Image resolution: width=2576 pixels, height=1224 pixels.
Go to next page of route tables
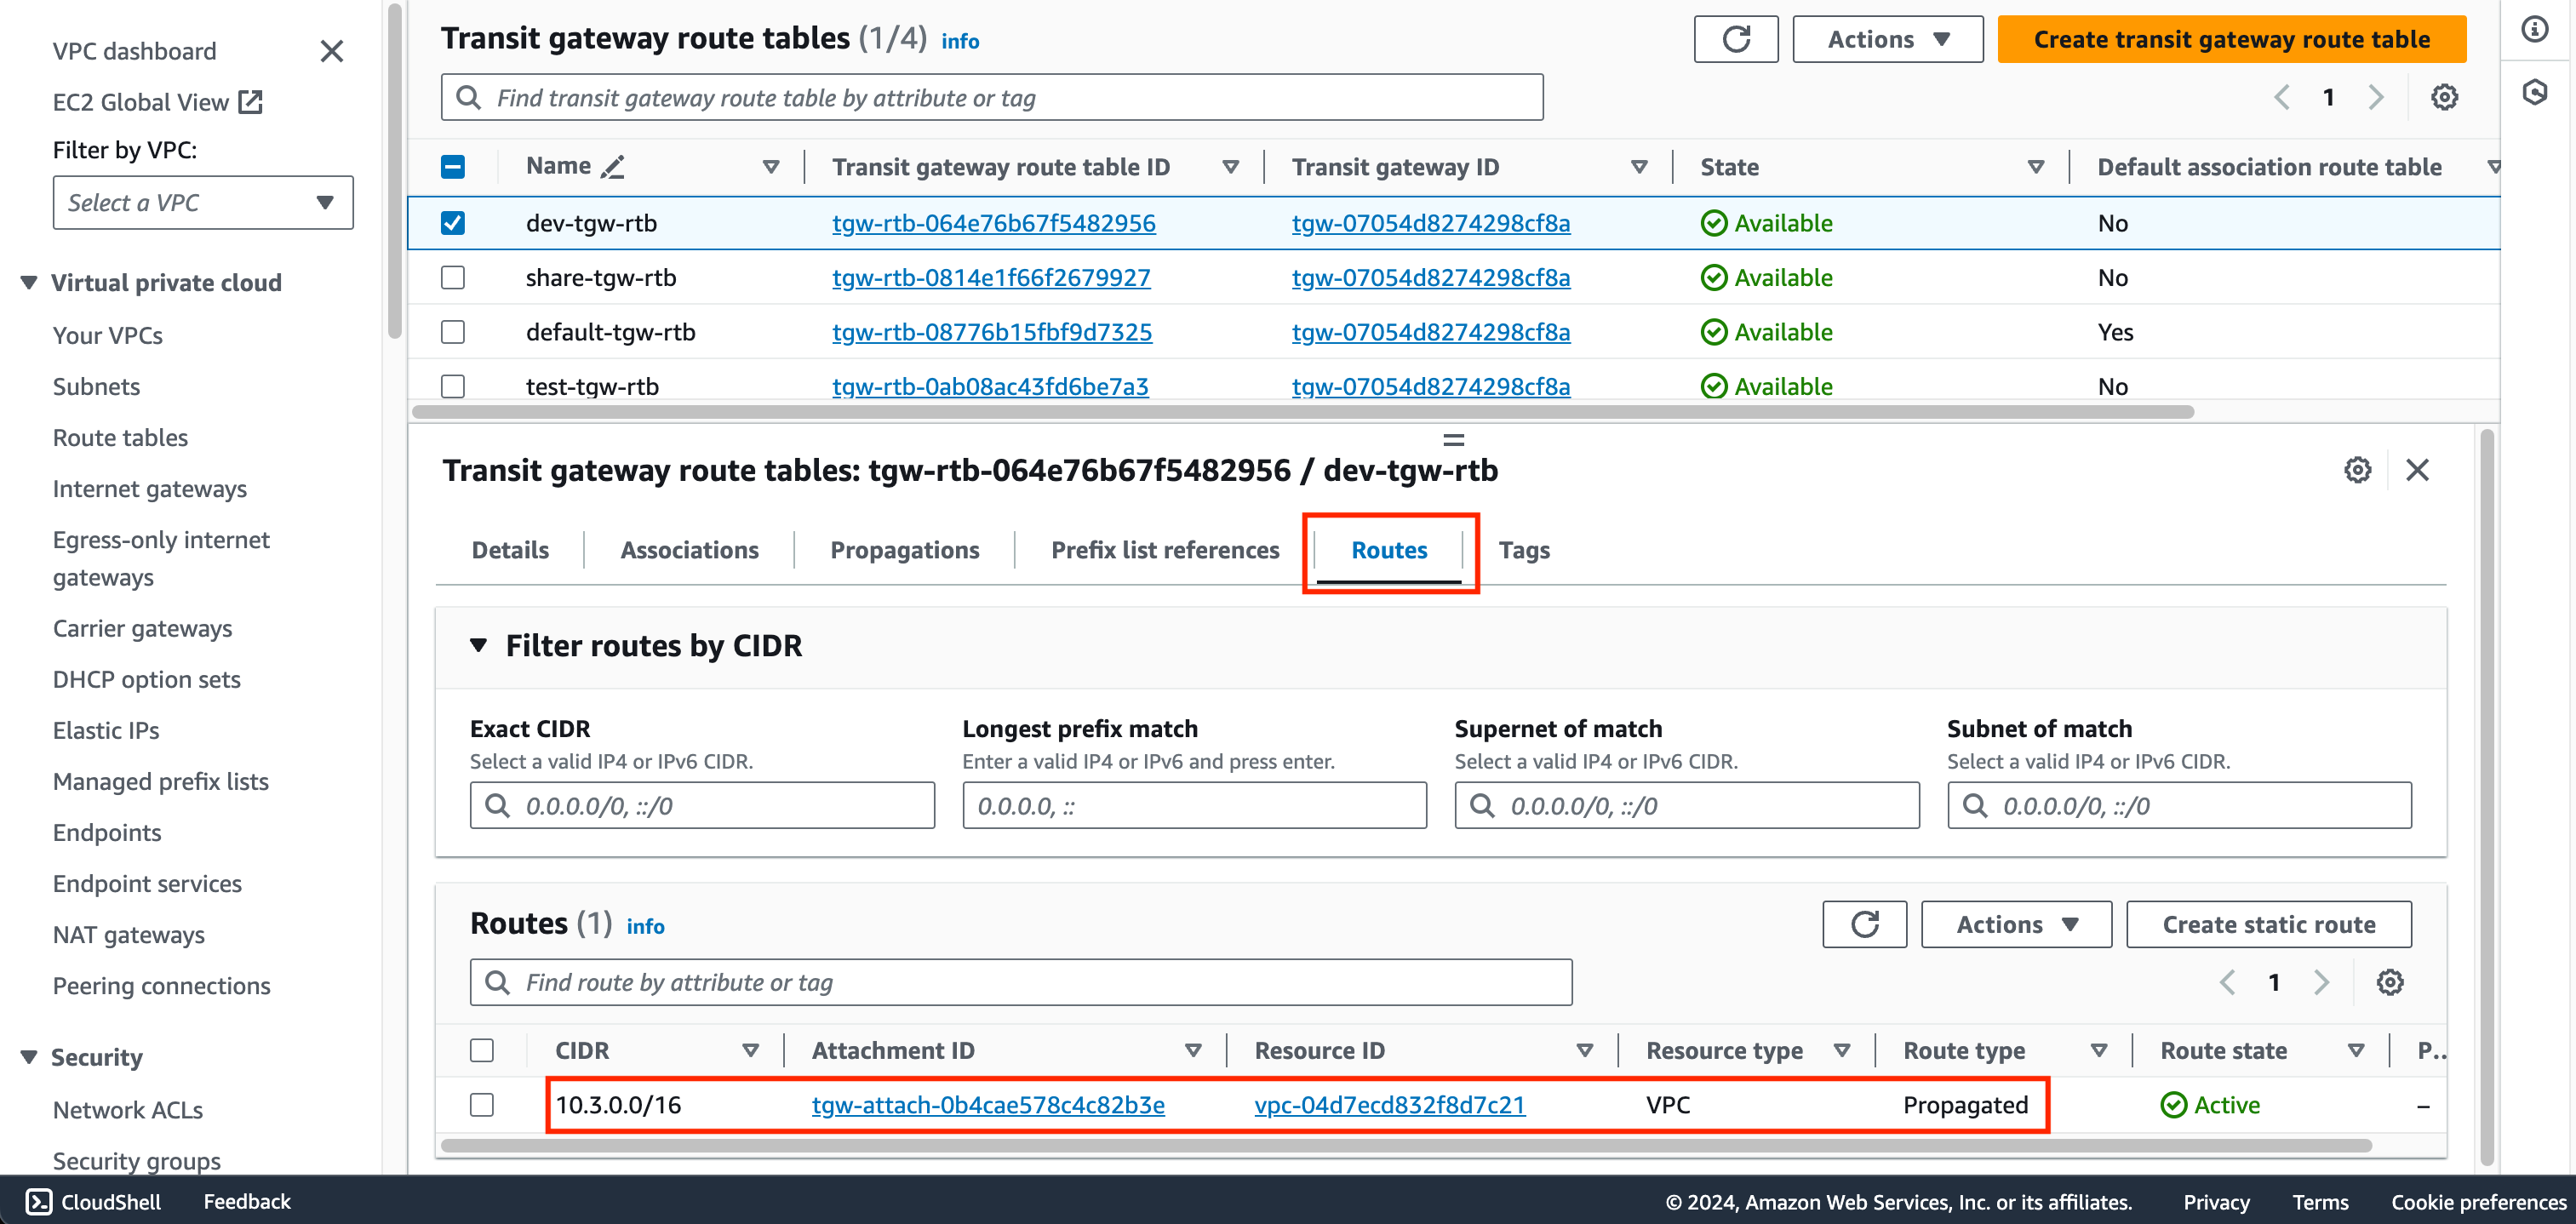[x=2376, y=97]
